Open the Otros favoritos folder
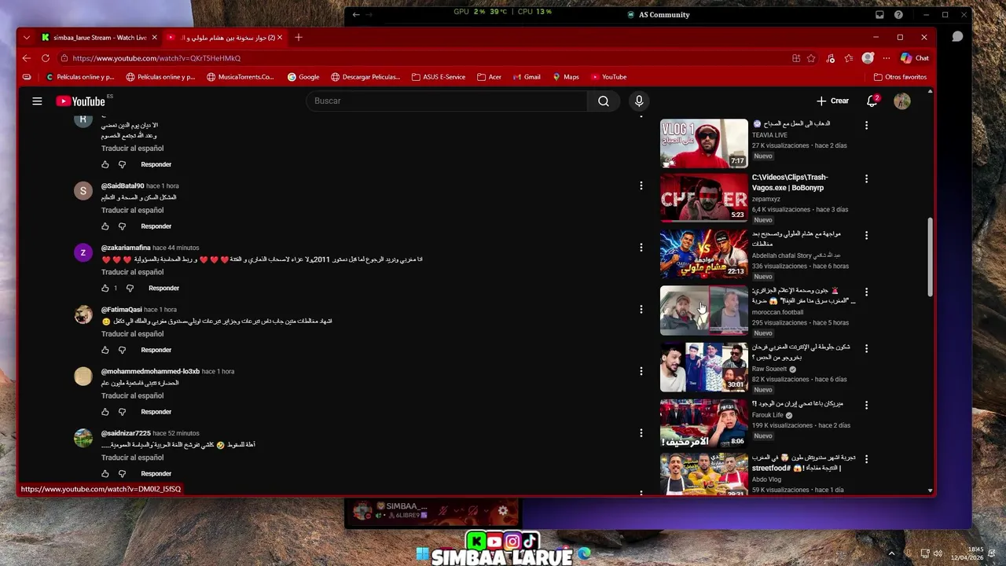1006x566 pixels. tap(900, 77)
